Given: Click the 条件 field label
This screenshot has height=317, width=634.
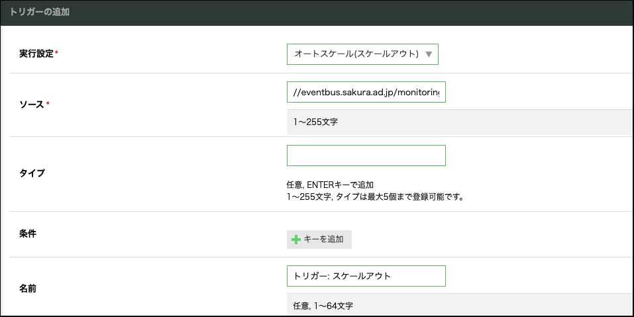Looking at the screenshot, I should click(28, 234).
